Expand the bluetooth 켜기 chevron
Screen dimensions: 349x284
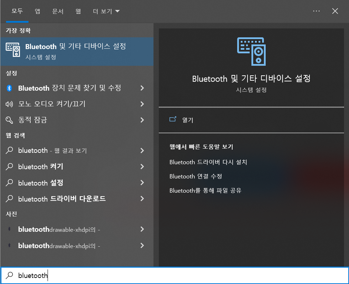142,166
